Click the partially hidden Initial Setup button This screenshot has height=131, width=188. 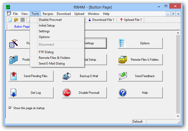(x=95, y=60)
